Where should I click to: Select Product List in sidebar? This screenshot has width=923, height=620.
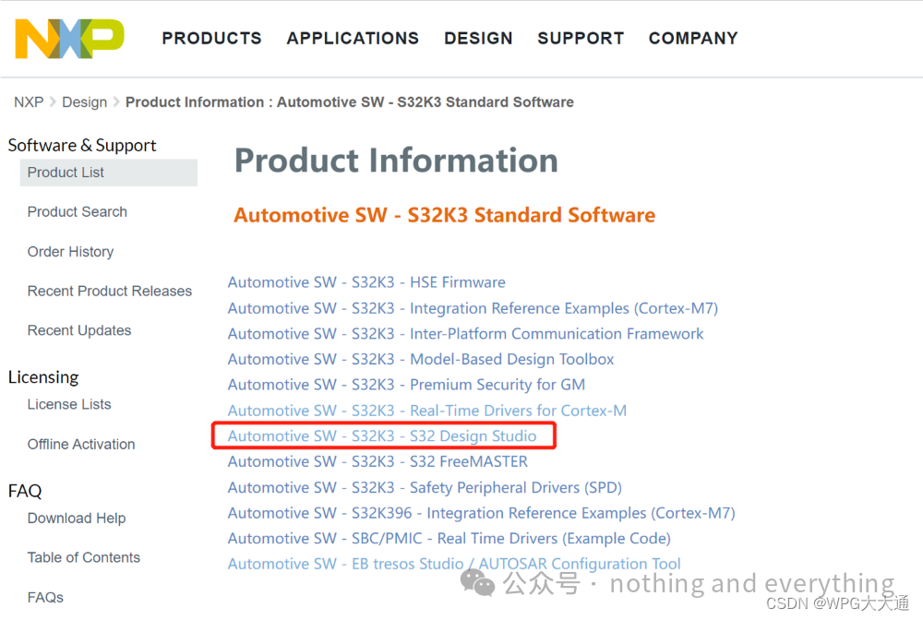pyautogui.click(x=108, y=173)
